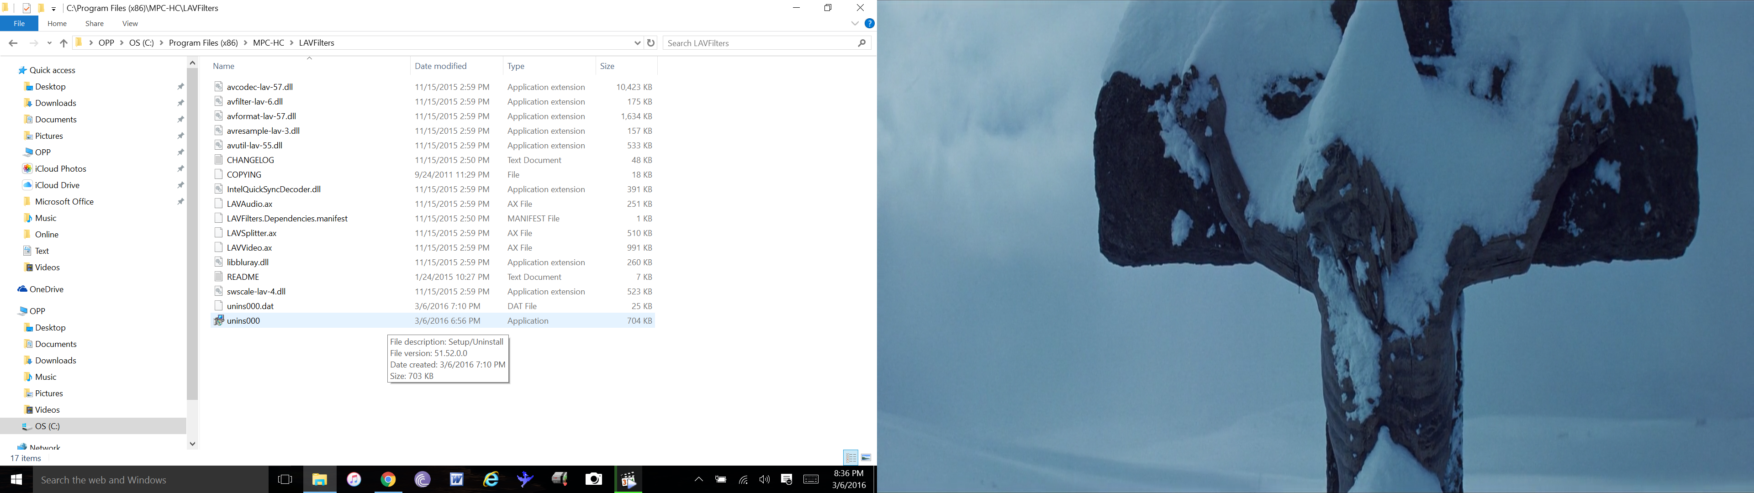Switch to large thumbnails view icon
1754x493 pixels.
click(x=866, y=457)
